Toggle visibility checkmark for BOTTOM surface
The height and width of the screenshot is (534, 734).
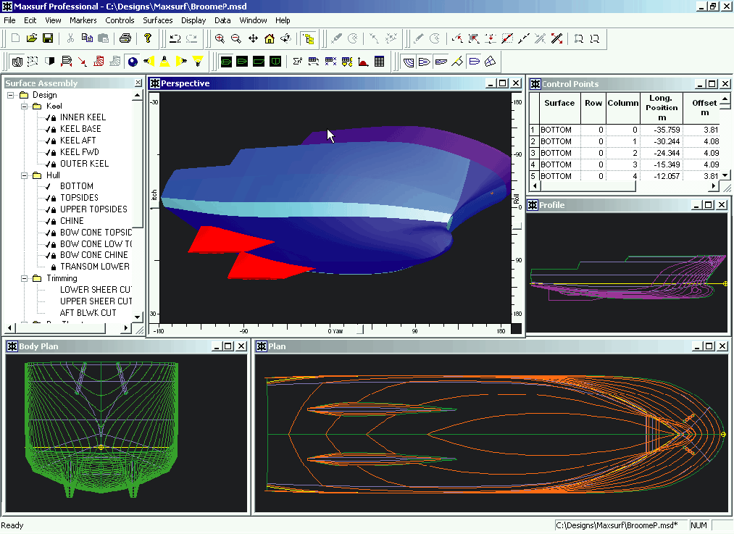click(48, 186)
